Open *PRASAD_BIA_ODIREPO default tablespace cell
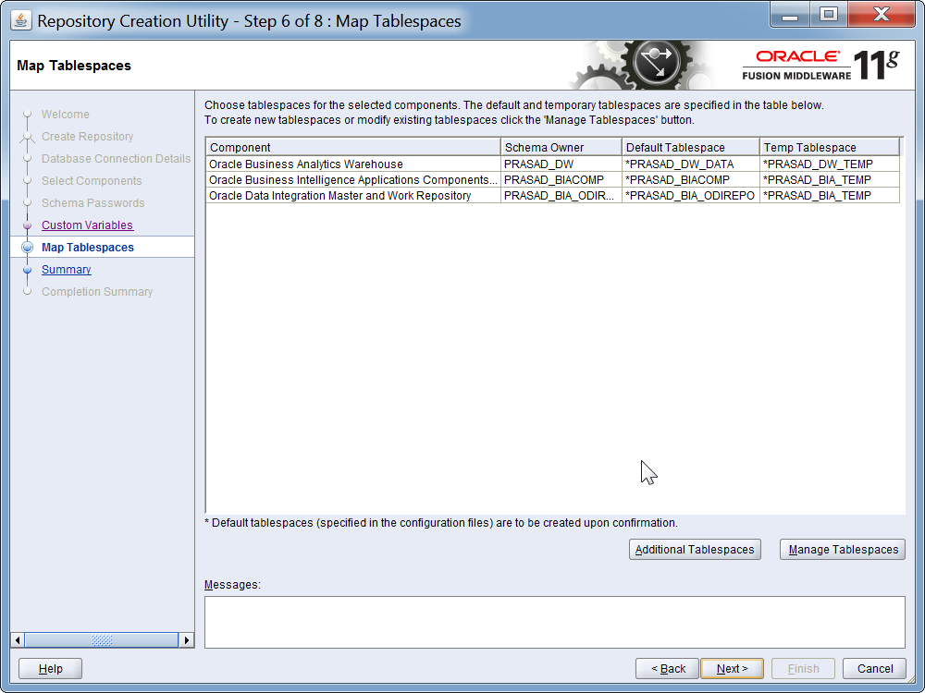Screen dimensions: 925x693 pos(691,196)
